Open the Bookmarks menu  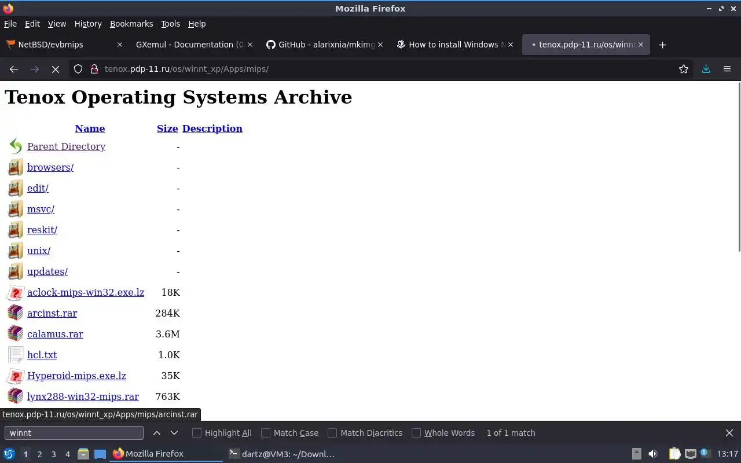131,24
